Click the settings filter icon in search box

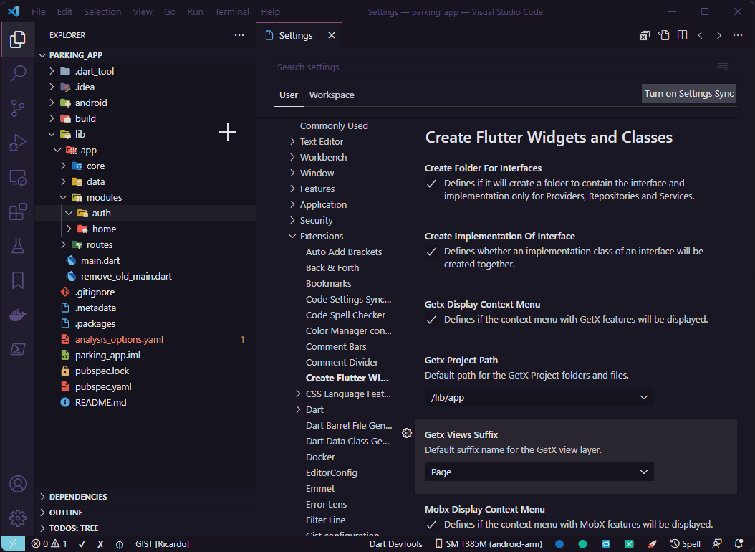click(x=723, y=67)
